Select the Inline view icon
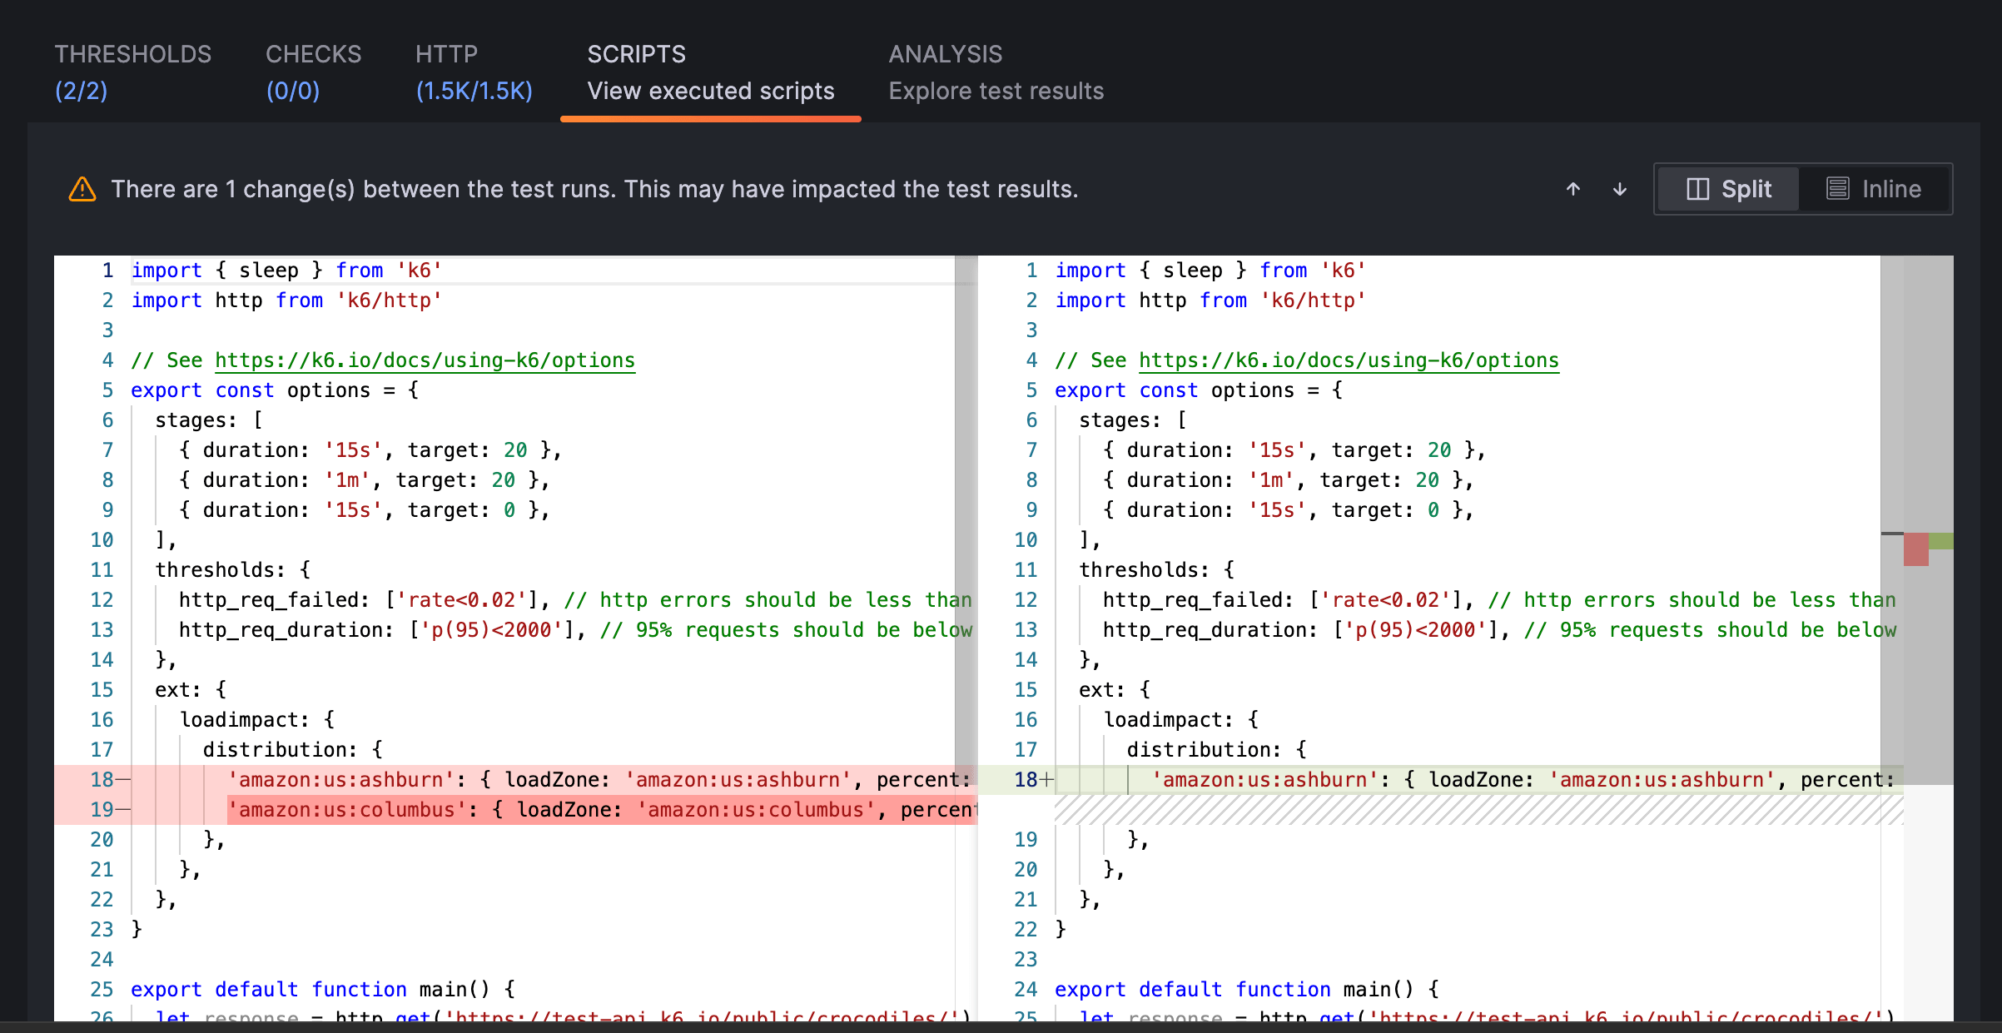The height and width of the screenshot is (1033, 2002). point(1839,189)
